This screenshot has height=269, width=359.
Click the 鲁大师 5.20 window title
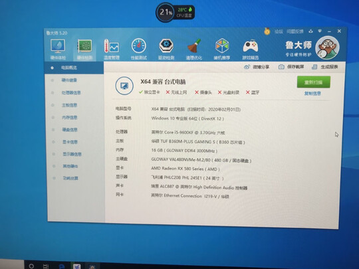click(x=57, y=33)
